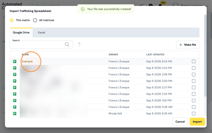This screenshot has height=133, width=212.
Task: Click the sheet icon in the 11:36 AM row
Action: tap(15, 107)
